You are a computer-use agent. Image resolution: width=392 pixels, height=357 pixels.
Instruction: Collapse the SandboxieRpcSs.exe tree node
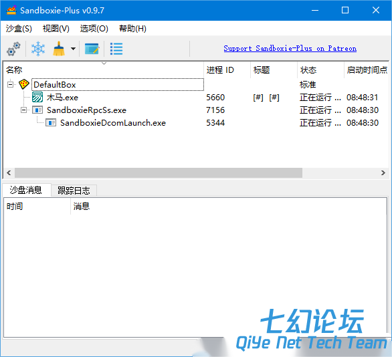point(23,110)
